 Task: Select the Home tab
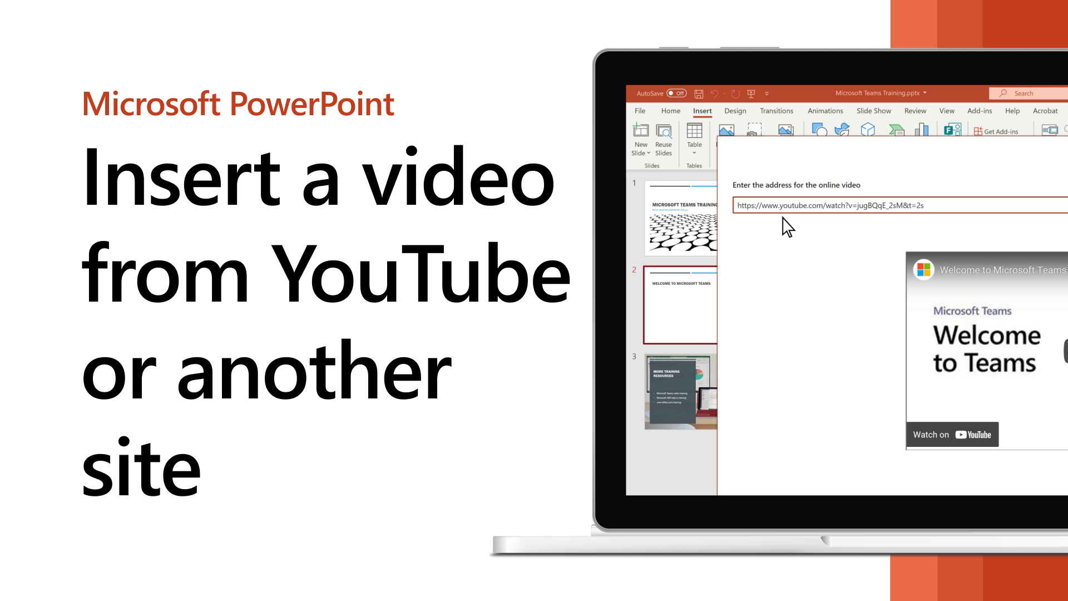click(x=670, y=111)
